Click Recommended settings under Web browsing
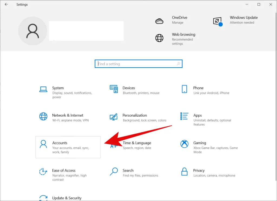Screen dimensions: 277x201 (182, 41)
